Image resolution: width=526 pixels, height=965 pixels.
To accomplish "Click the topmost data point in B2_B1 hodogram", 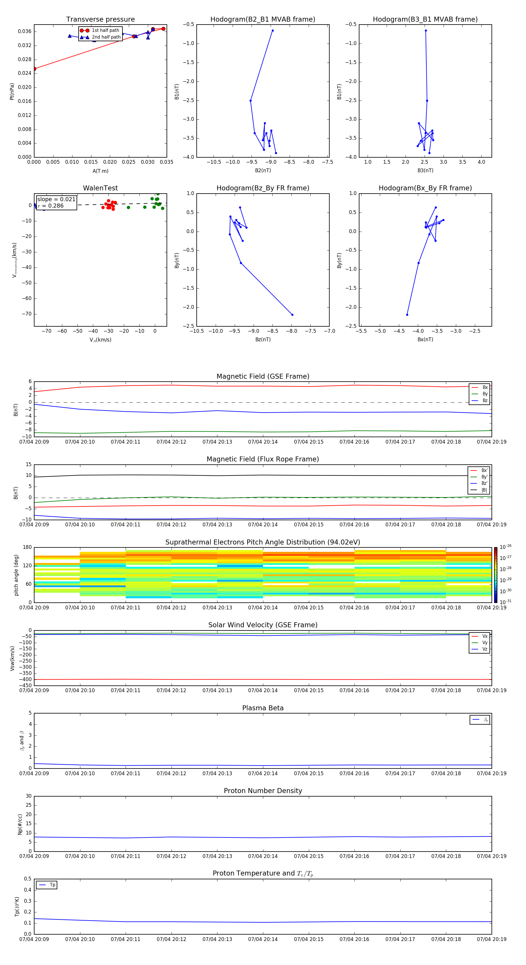I will 273,31.
